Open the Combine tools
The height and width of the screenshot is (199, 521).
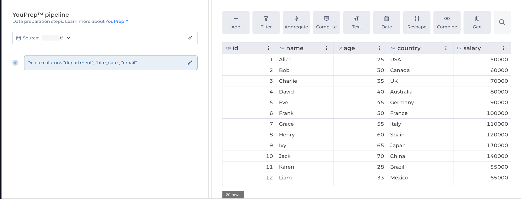(447, 22)
